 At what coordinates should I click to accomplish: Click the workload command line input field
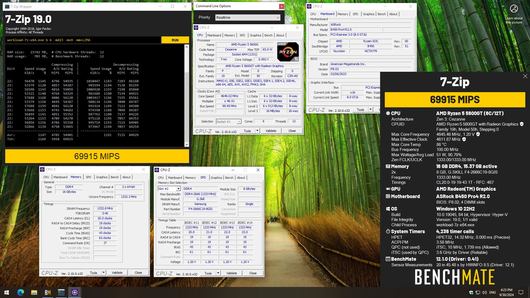pos(83,40)
